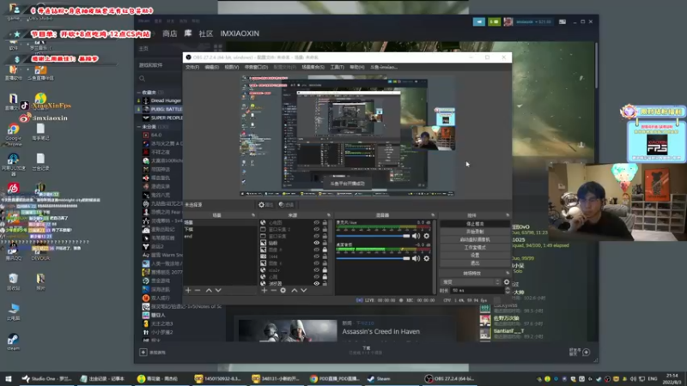Undock the Controls panel via header icon
The width and height of the screenshot is (687, 386).
point(508,215)
